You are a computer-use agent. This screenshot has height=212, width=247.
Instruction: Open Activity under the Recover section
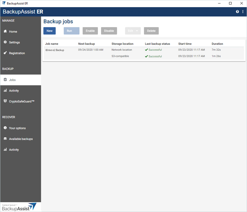click(14, 150)
